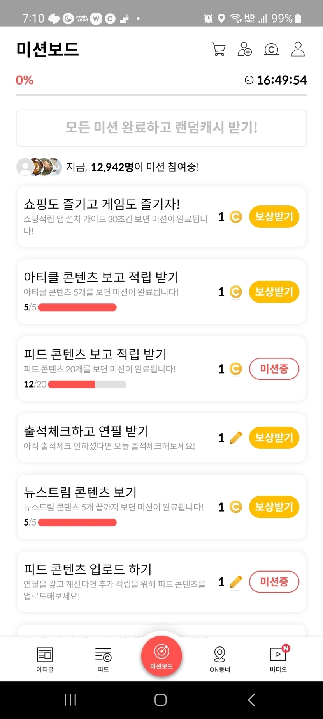
Task: Open the cash coin balance icon
Action: tap(271, 49)
